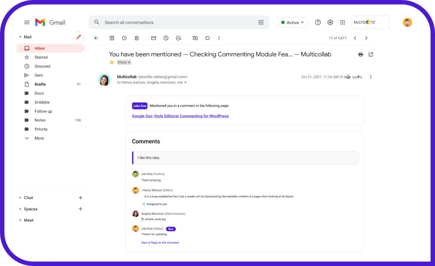The image size is (435, 266).
Task: Focus the Search all conversations field
Action: [179, 22]
